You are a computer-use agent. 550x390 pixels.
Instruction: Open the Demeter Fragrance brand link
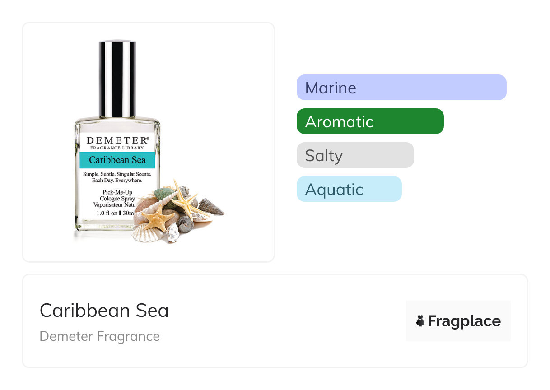[x=100, y=336]
